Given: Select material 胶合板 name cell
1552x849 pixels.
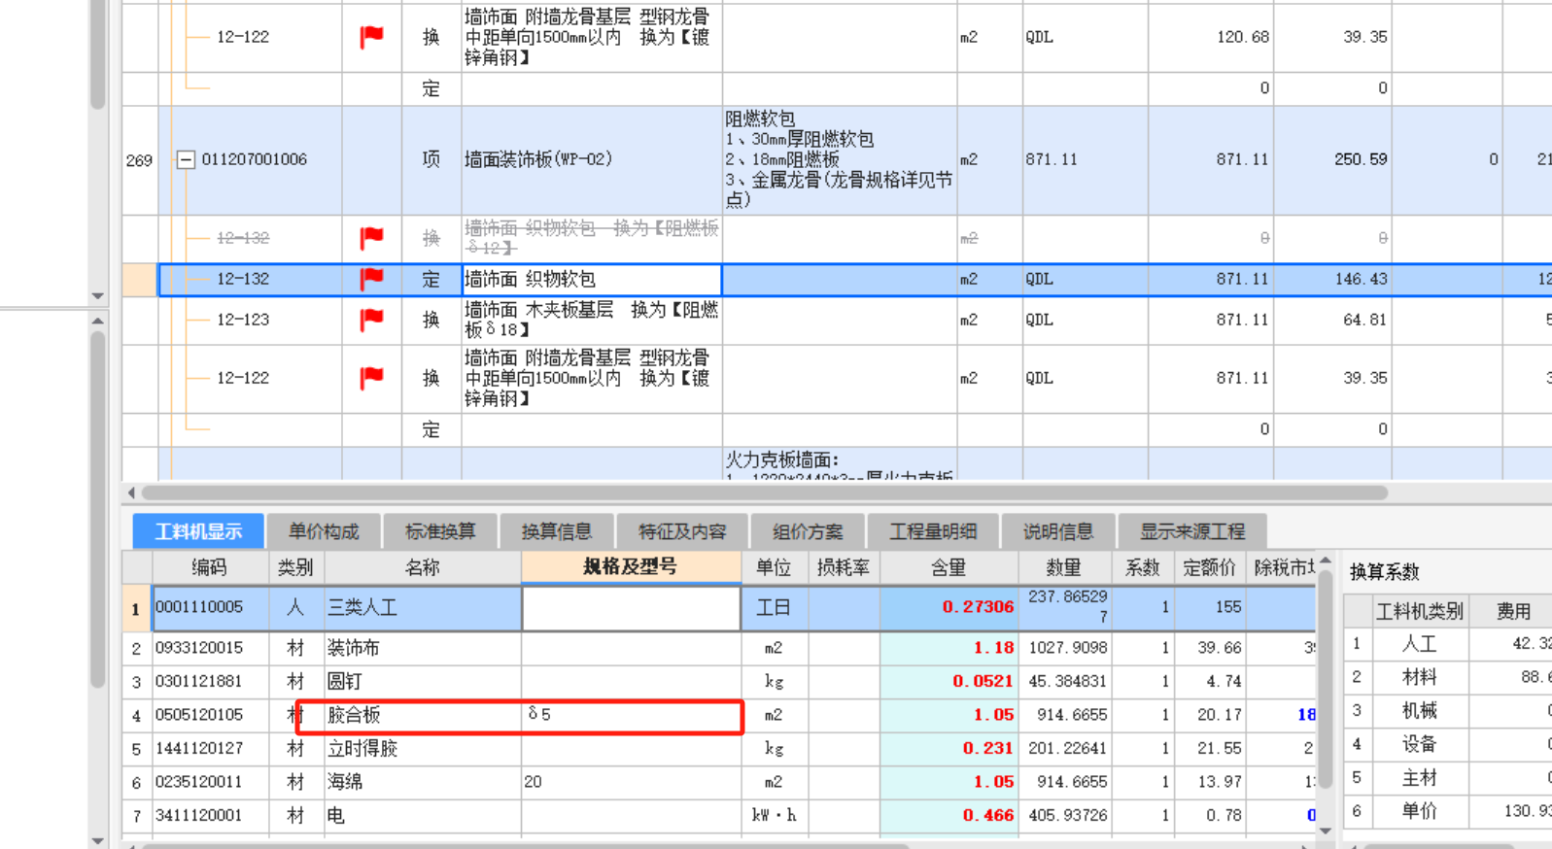Looking at the screenshot, I should (422, 715).
